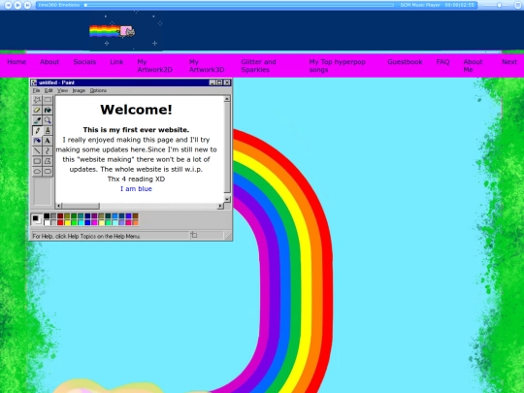Activate the Pick Color eyedropper tool
Image resolution: width=524 pixels, height=393 pixels.
point(37,120)
